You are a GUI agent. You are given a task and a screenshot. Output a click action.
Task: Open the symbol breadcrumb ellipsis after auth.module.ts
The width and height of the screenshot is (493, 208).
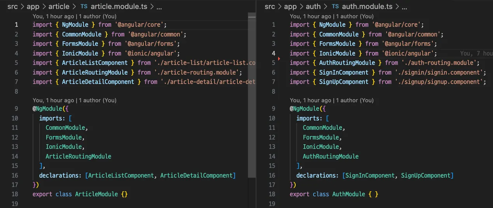click(x=404, y=7)
